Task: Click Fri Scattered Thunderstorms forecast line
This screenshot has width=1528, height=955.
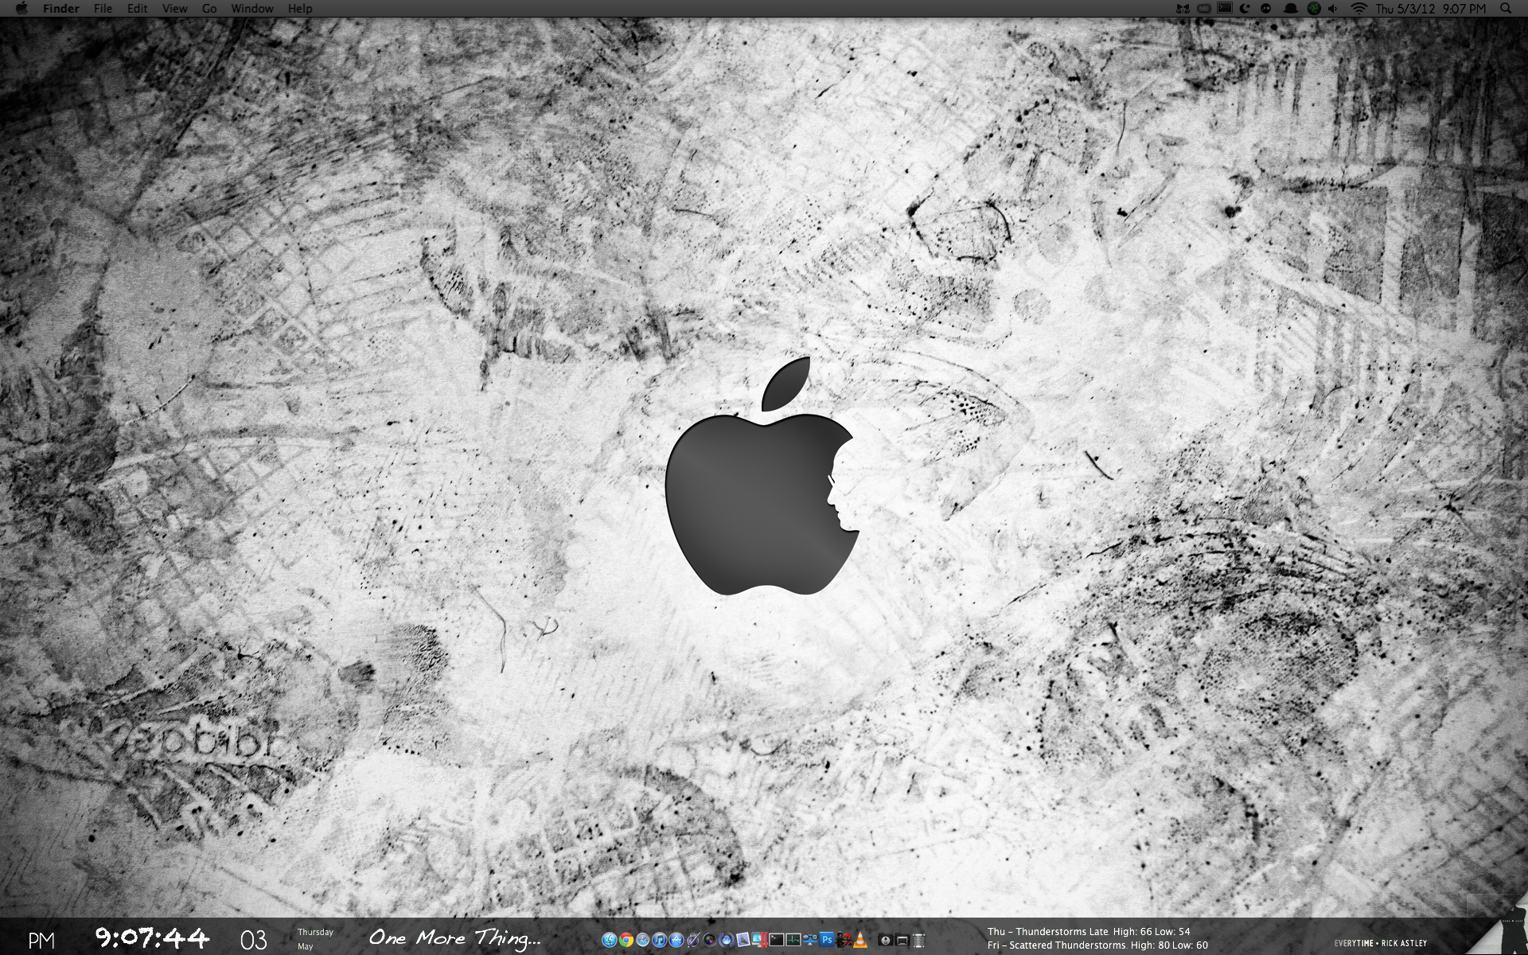Action: point(1097,945)
